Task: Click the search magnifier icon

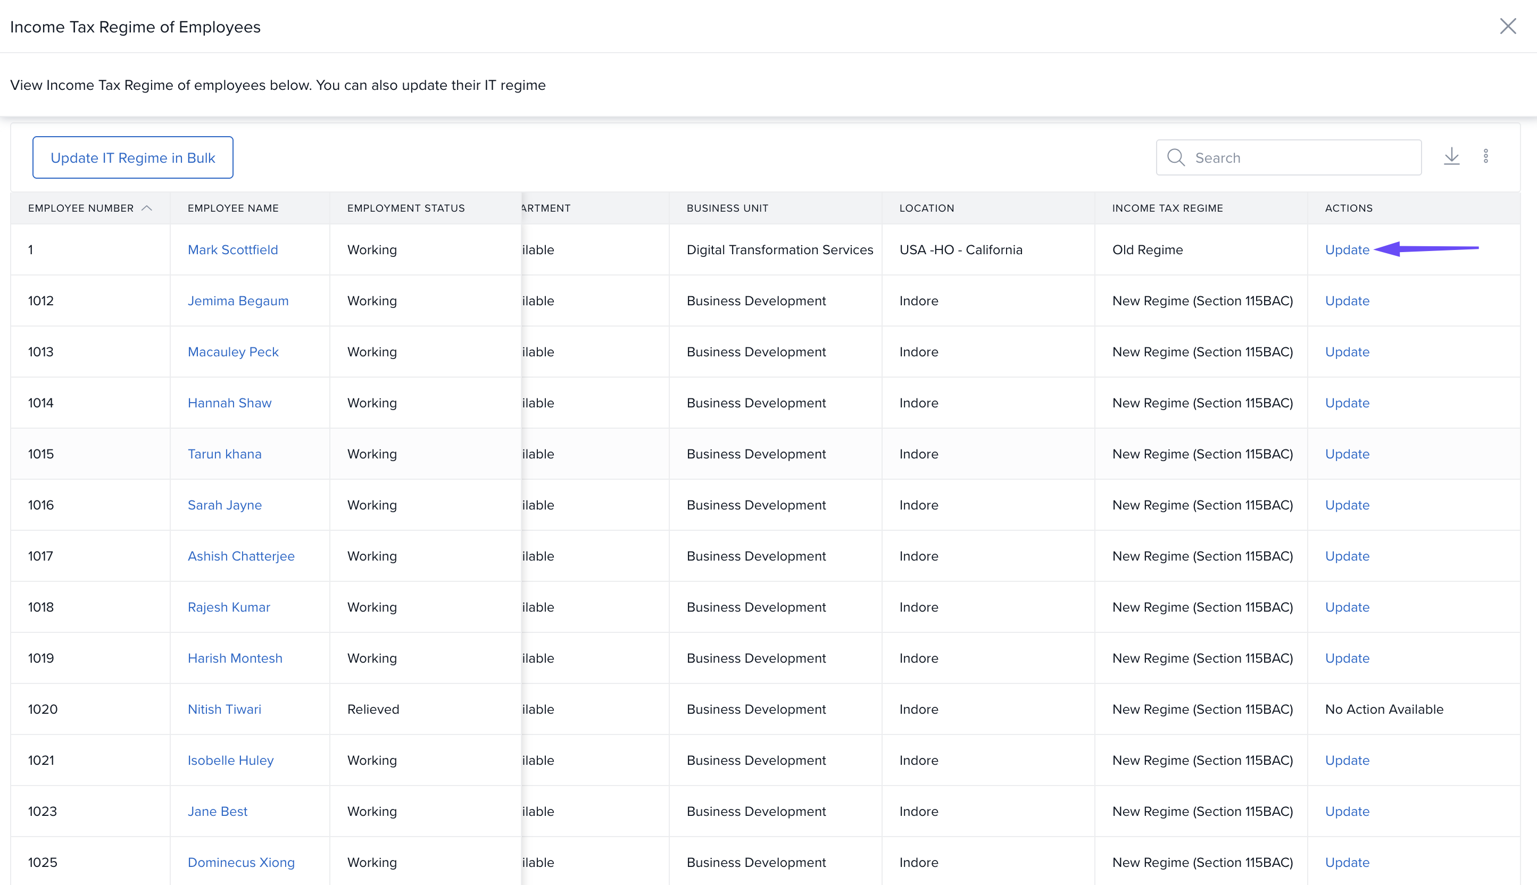Action: [x=1176, y=157]
